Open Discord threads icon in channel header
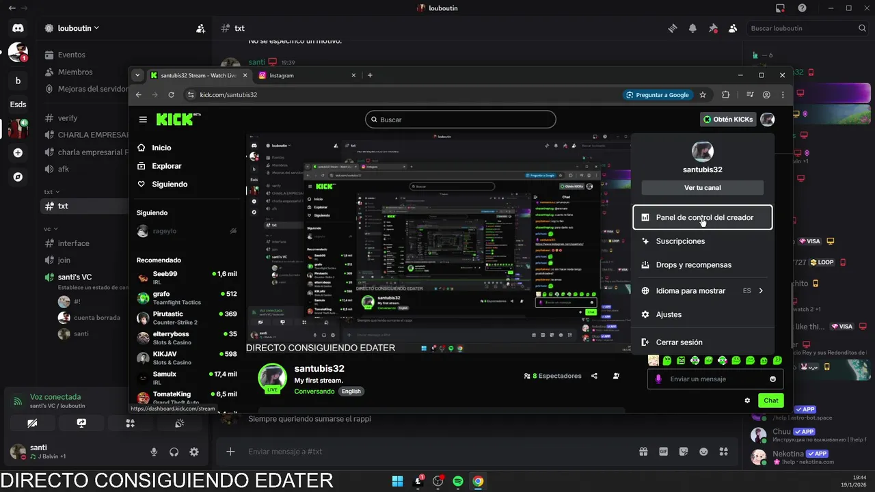Viewport: 875px width, 492px height. pyautogui.click(x=673, y=28)
